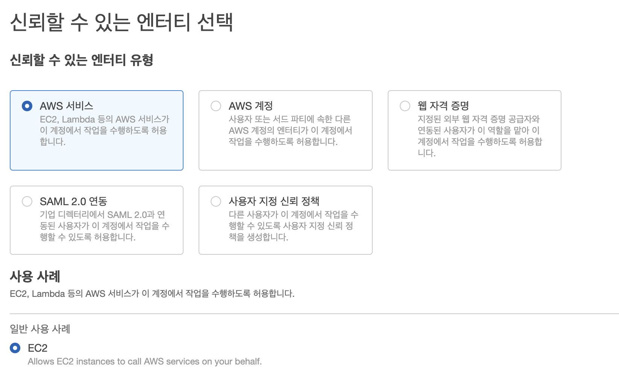The width and height of the screenshot is (619, 375).
Task: Click the 사용자 지정 신뢰 정책 description text
Action: pyautogui.click(x=293, y=226)
